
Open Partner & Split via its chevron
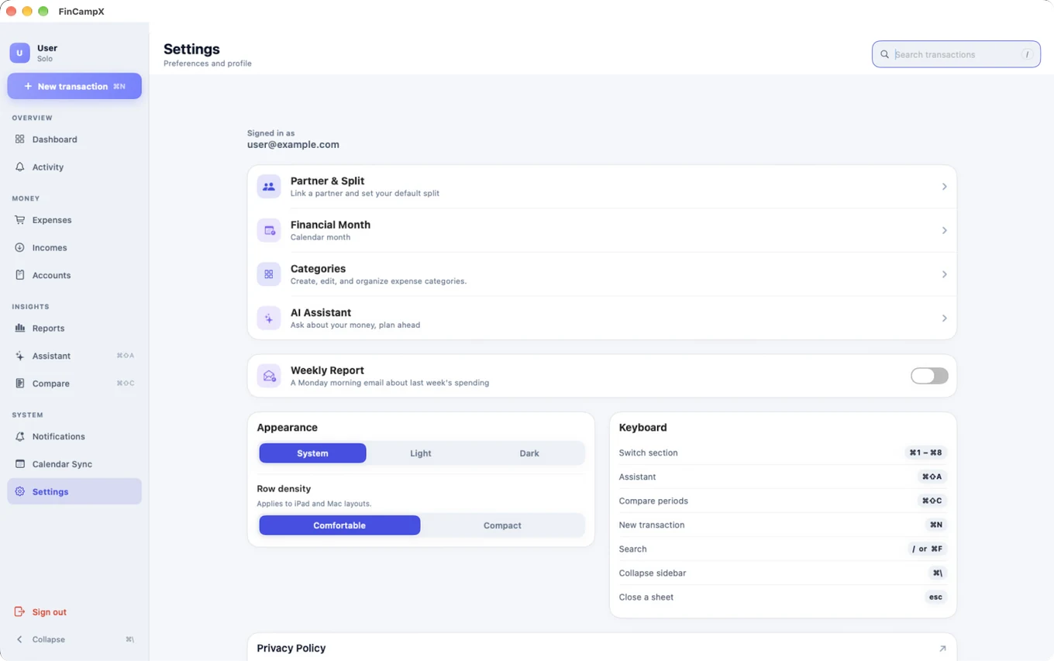tap(944, 187)
